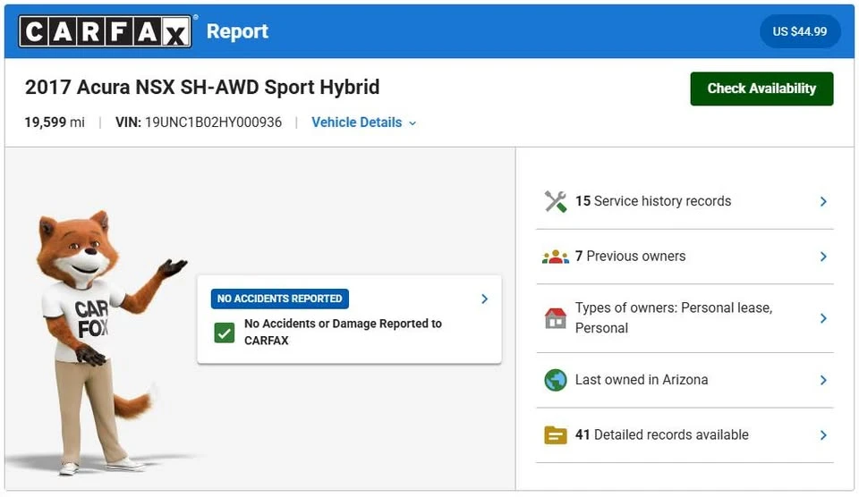The width and height of the screenshot is (859, 497).
Task: Open Detailed records available chevron
Action: (823, 435)
